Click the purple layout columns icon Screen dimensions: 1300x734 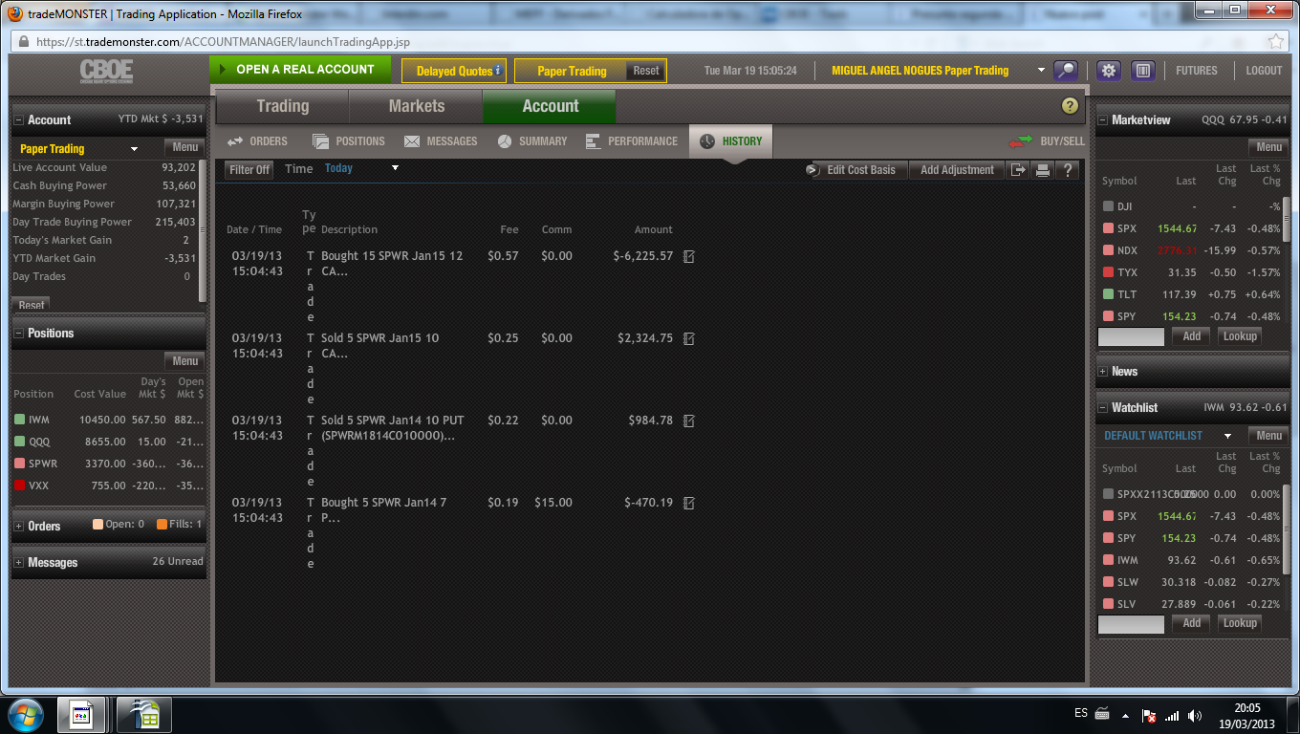(x=1143, y=71)
